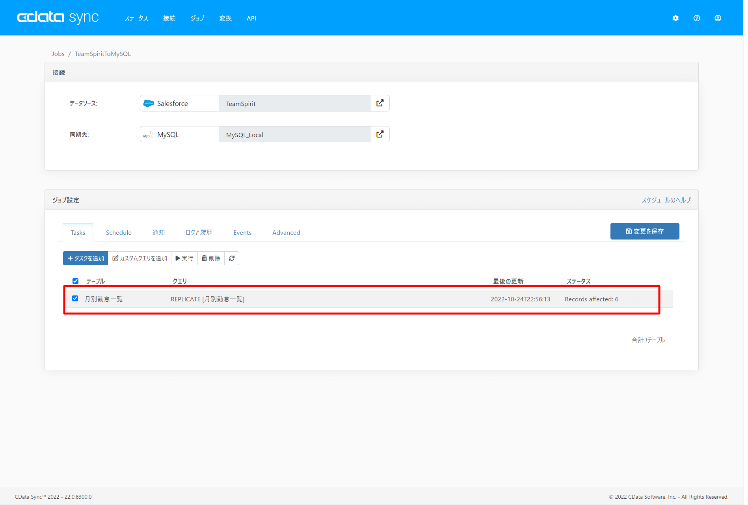This screenshot has height=505, width=748.
Task: Open the Advanced tab
Action: (x=286, y=232)
